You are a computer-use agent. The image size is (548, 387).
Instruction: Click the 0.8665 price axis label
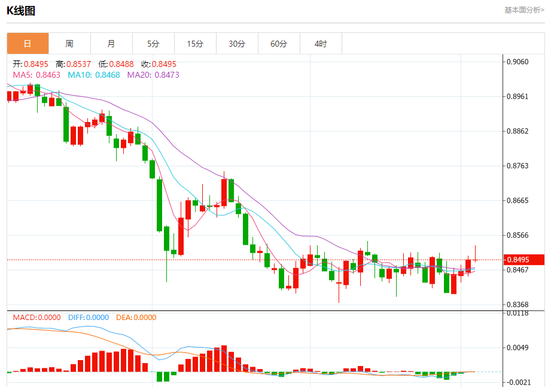[x=517, y=200]
